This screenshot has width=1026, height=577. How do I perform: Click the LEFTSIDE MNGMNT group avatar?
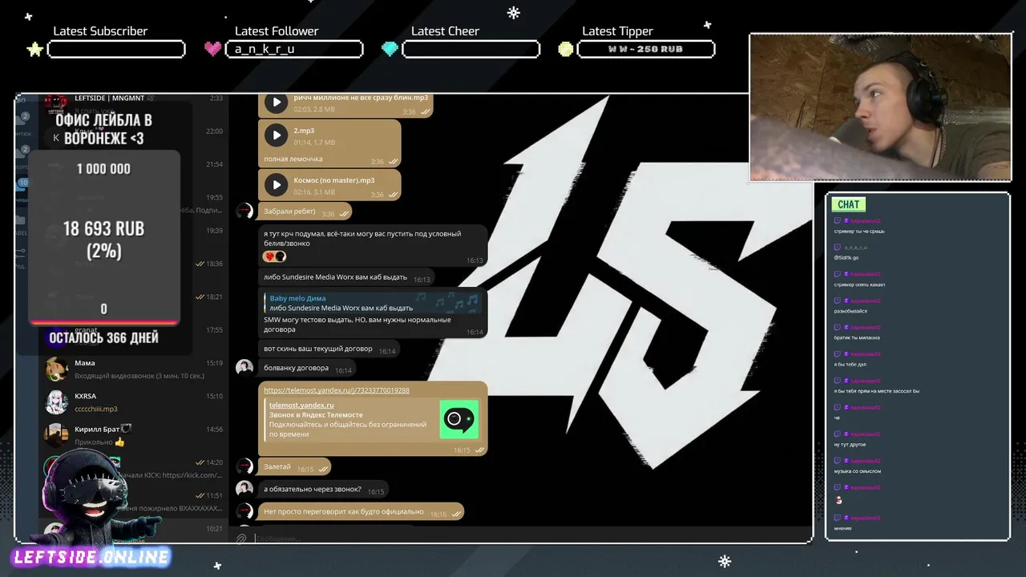coord(57,103)
